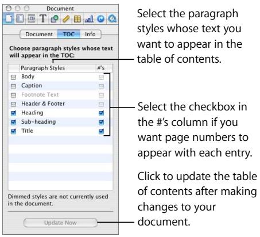Select the Sub-heading row text
Screen dimensions: 260x237
pos(38,122)
